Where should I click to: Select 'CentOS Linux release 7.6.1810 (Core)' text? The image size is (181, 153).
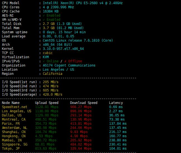coord(78,40)
